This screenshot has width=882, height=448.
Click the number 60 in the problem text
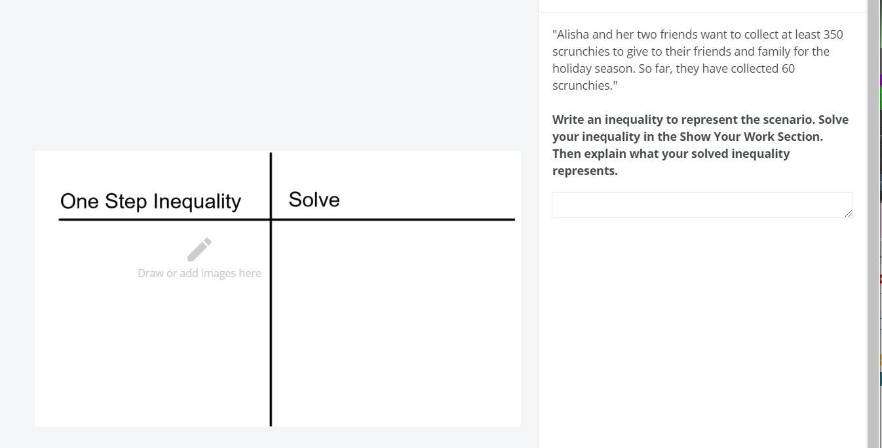click(x=788, y=69)
